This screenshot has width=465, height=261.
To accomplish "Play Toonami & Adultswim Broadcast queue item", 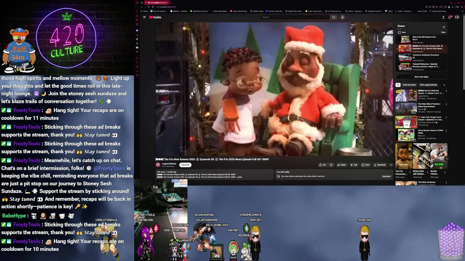I will pyautogui.click(x=421, y=57).
